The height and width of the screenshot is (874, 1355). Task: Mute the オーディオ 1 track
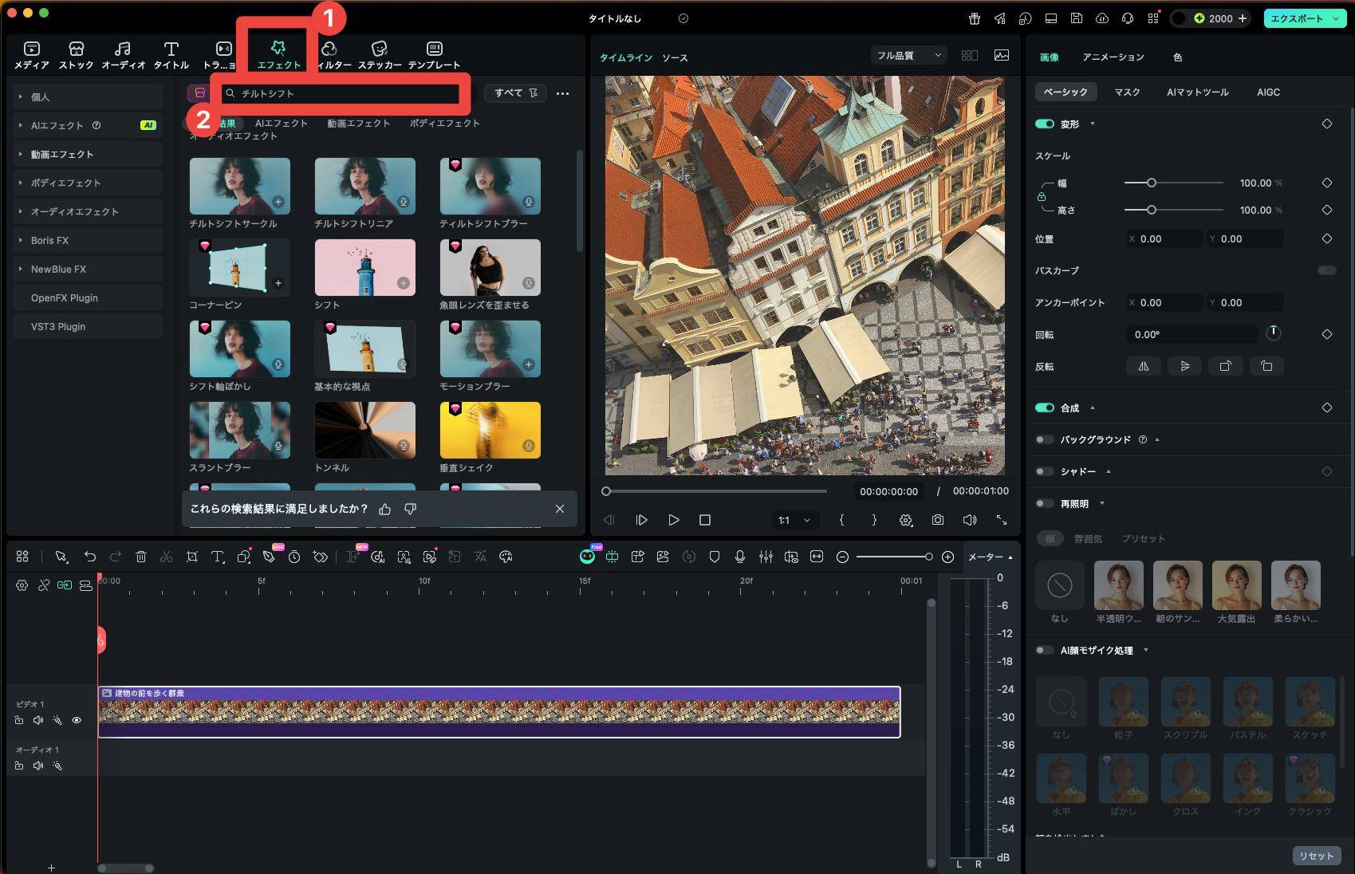[x=38, y=766]
